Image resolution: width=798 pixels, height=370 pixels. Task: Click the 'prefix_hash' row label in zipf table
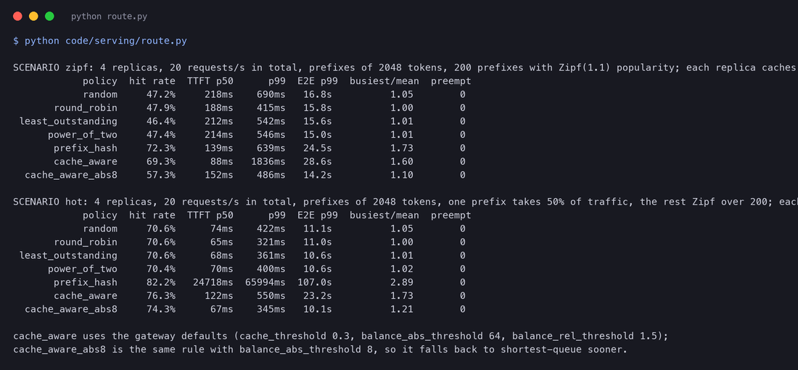[x=86, y=148]
